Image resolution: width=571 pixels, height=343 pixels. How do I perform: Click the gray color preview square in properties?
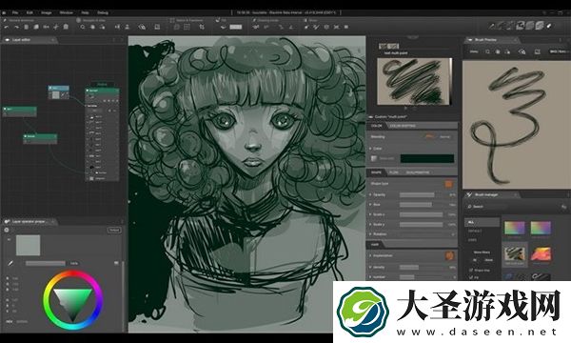(x=28, y=245)
